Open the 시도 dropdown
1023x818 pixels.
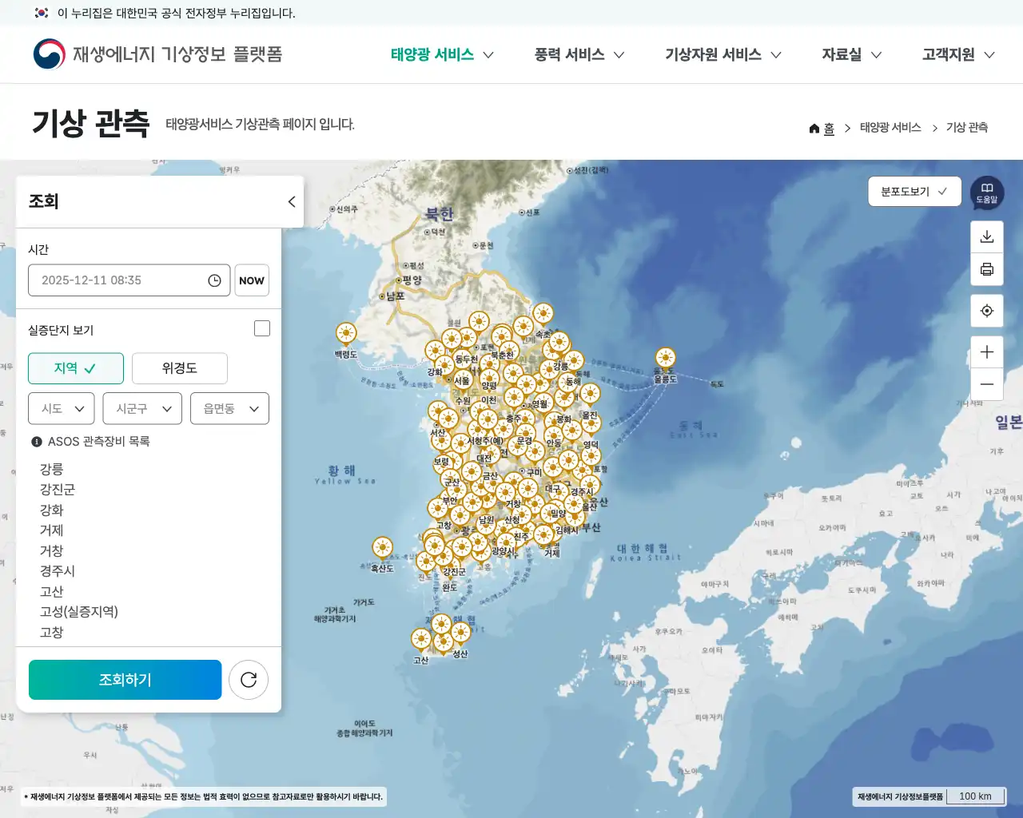click(61, 408)
